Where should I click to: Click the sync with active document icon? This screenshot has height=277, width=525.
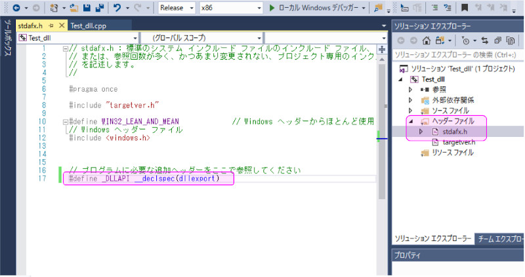(x=484, y=41)
